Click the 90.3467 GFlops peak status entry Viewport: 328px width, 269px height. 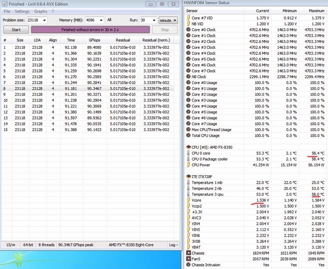coord(76,245)
